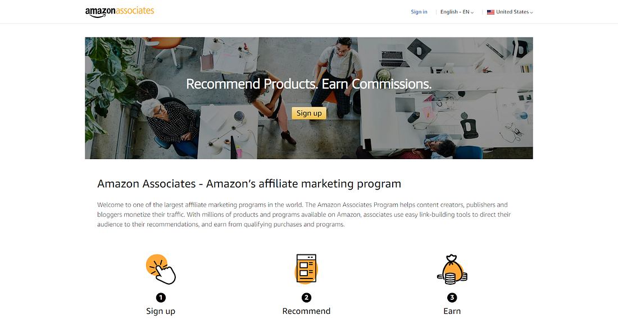Click the Earn step label
This screenshot has height=320, width=618.
tap(452, 311)
